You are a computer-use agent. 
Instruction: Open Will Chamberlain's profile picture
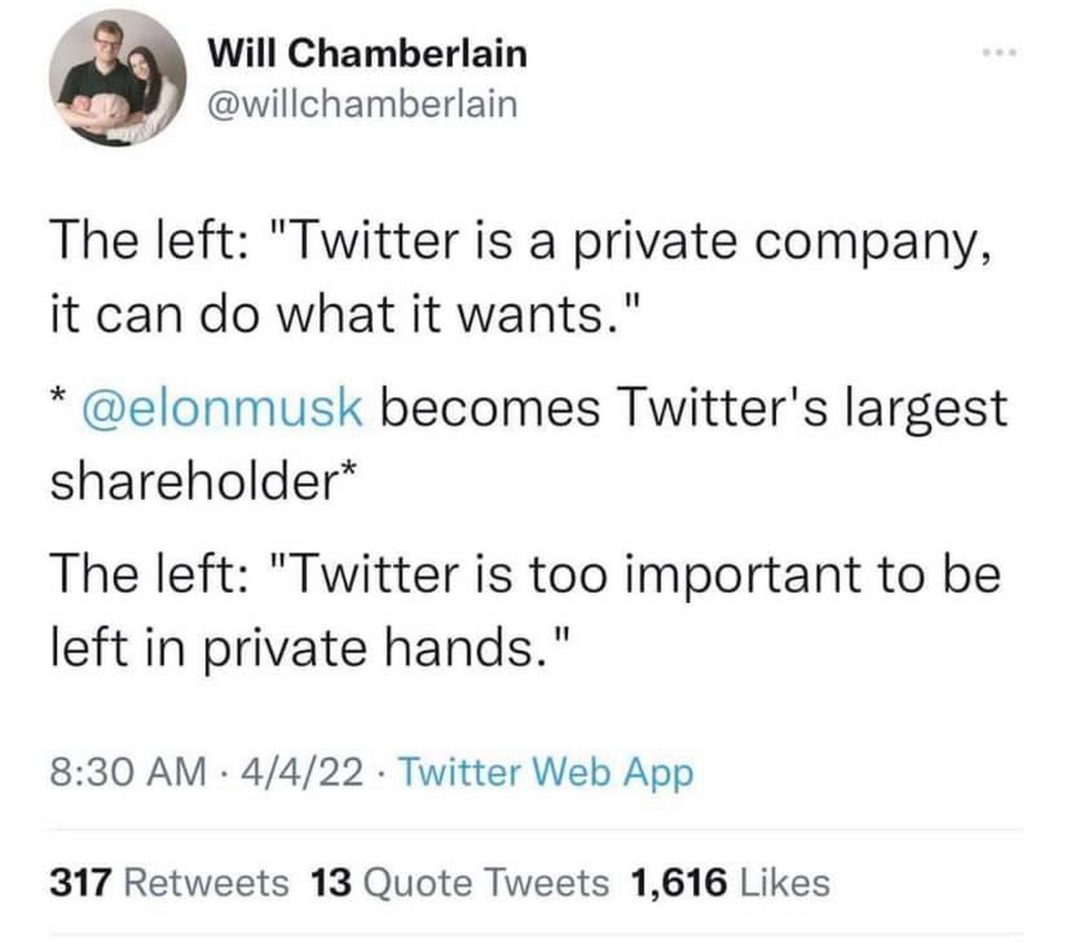coord(118,78)
